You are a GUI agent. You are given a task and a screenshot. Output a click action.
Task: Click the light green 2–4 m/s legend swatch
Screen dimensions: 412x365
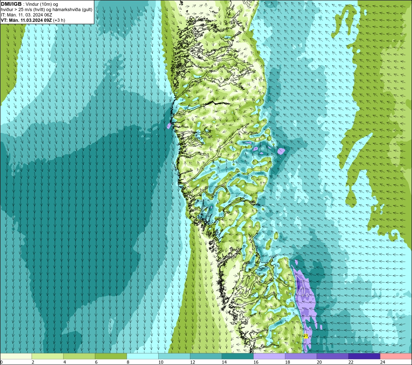[47, 356]
